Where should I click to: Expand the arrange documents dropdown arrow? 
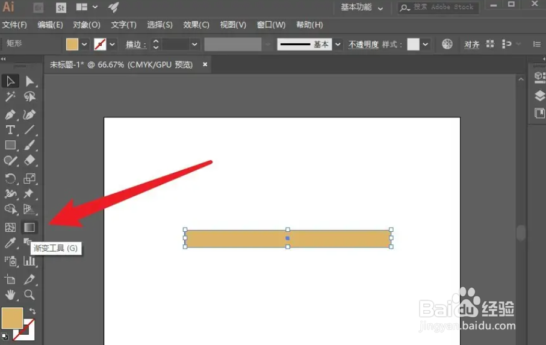pyautogui.click(x=95, y=7)
